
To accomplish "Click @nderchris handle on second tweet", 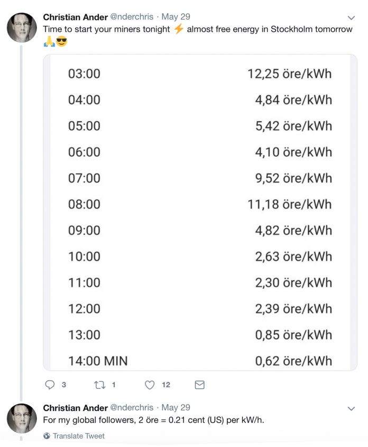I will [132, 408].
